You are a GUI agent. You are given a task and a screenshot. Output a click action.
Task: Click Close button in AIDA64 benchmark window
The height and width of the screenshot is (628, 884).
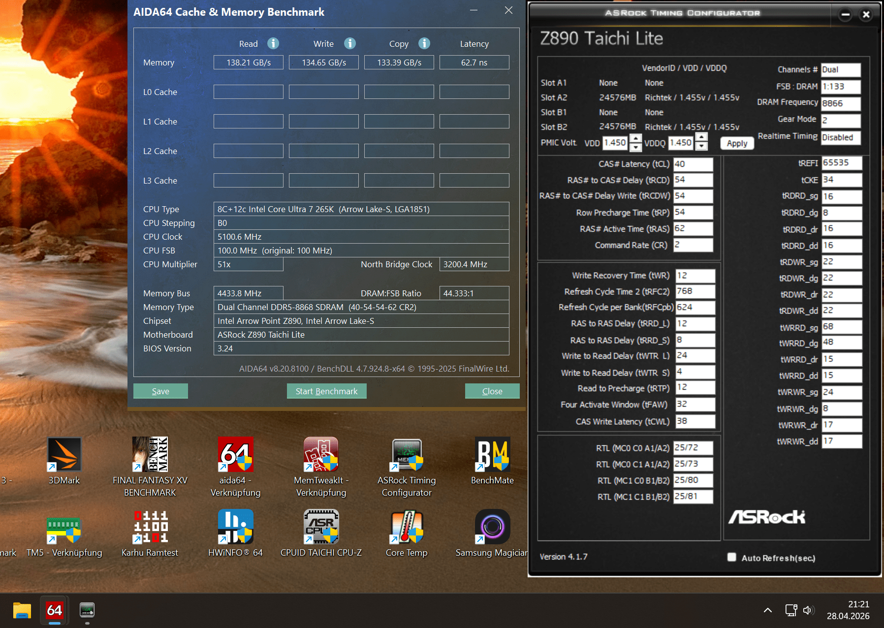(x=492, y=391)
